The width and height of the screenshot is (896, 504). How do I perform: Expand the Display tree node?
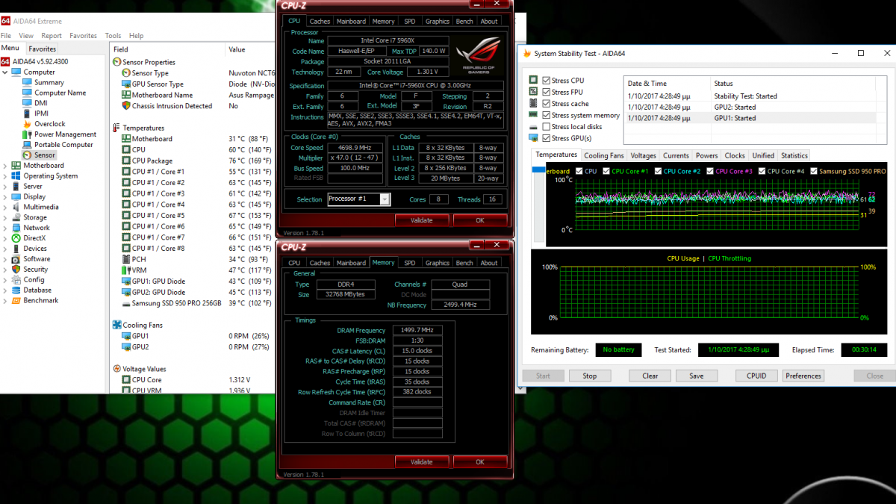tap(6, 197)
